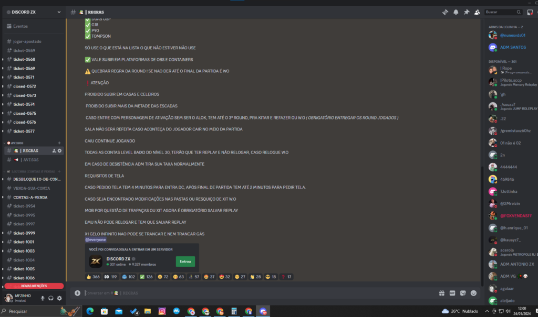Click the Entrou invite button

(185, 261)
